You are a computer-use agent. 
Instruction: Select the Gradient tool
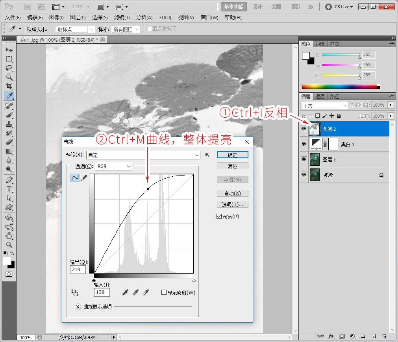click(x=9, y=151)
